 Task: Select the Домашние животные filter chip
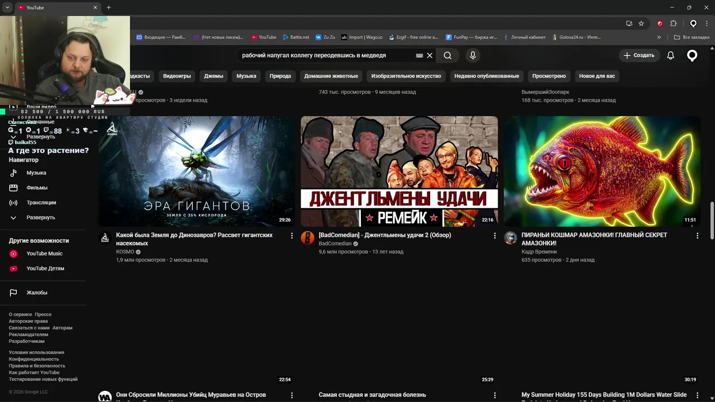(331, 76)
